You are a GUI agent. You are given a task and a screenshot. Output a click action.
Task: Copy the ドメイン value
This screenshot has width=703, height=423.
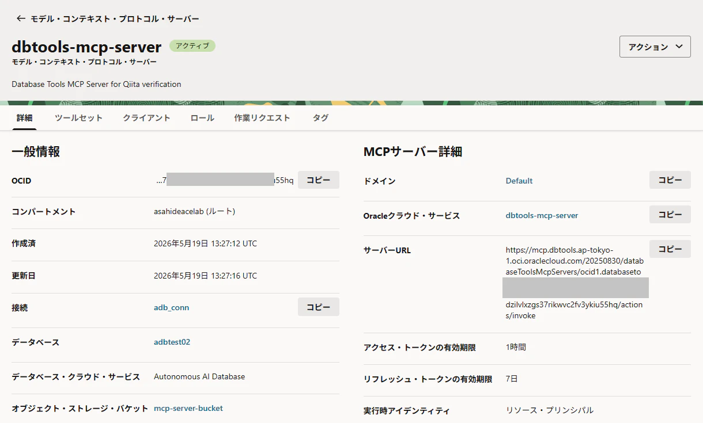point(670,180)
